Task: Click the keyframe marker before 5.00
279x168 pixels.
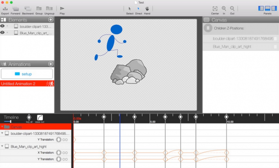Action: 134,117
